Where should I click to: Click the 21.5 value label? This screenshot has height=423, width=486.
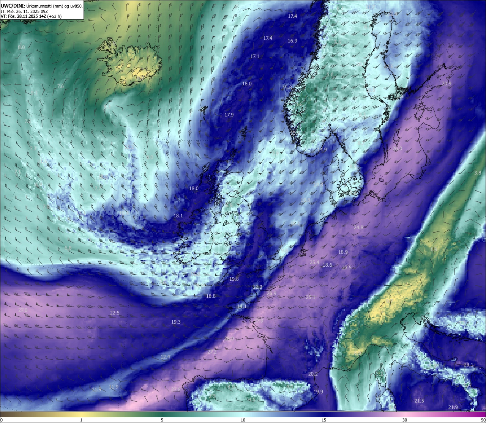pos(419,401)
